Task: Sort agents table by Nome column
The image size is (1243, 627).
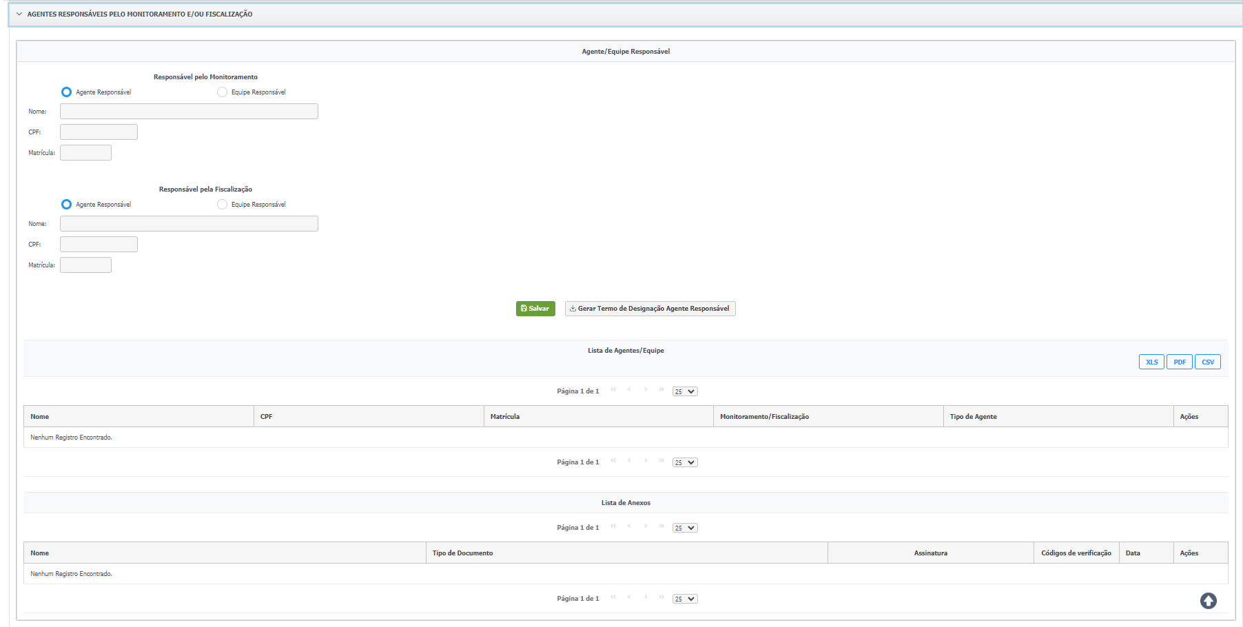Action: point(40,417)
